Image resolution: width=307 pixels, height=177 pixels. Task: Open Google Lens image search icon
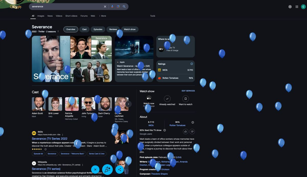pyautogui.click(x=118, y=7)
